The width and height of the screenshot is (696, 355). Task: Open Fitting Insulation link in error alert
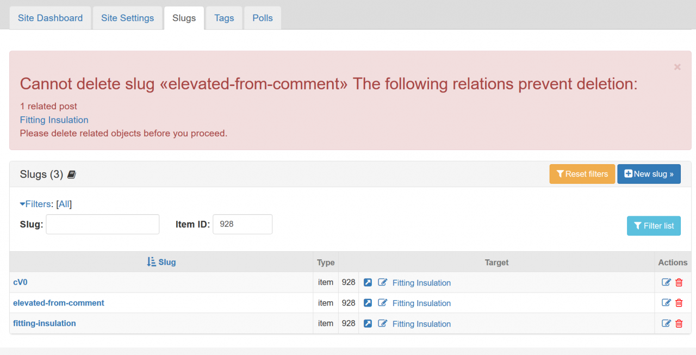(54, 120)
